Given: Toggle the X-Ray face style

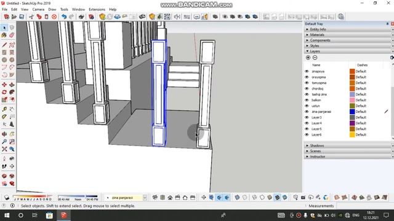Looking at the screenshot, I should 237,198.
